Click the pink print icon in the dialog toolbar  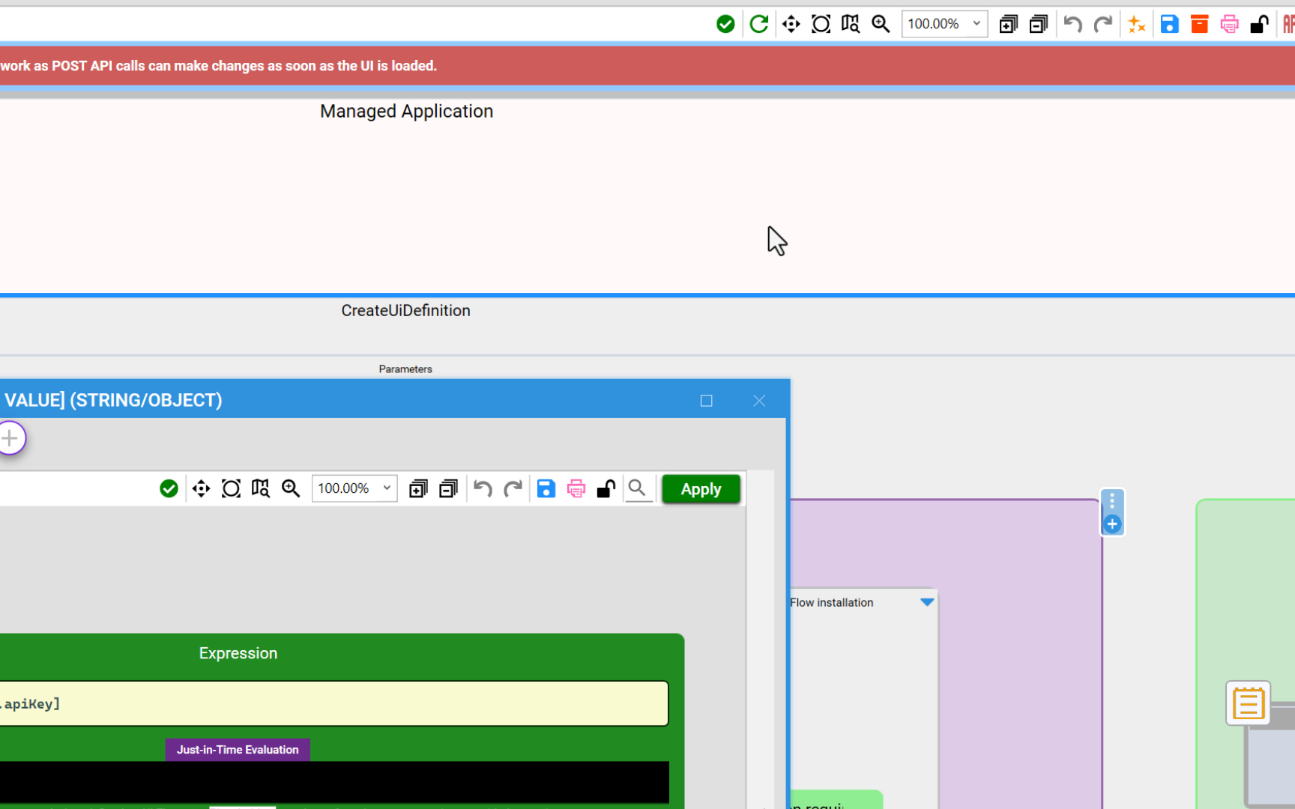576,489
